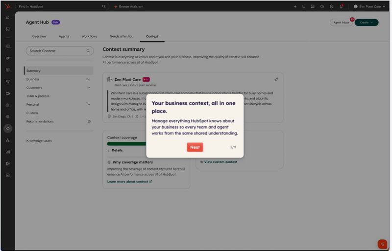
Task: Focus the Find in HubSpot search field
Action: tap(62, 6)
